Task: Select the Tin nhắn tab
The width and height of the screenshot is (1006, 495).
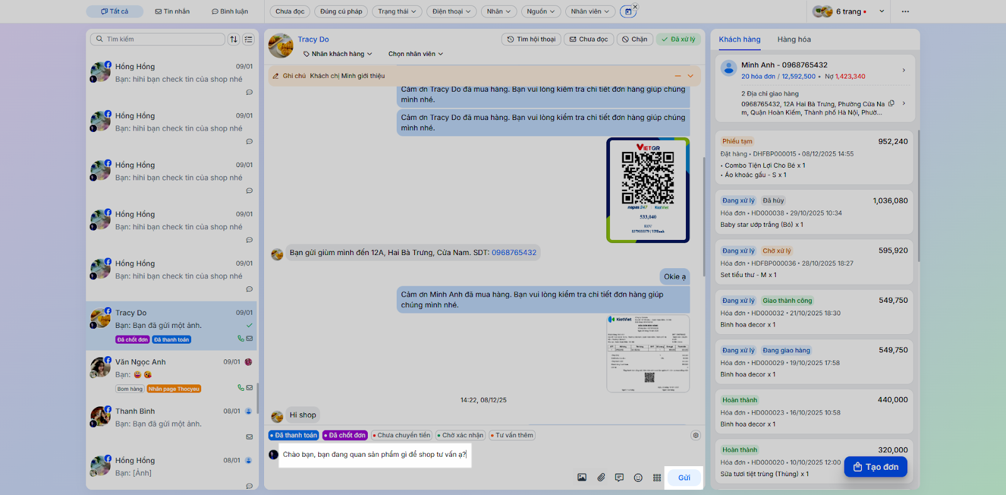Action: click(172, 11)
